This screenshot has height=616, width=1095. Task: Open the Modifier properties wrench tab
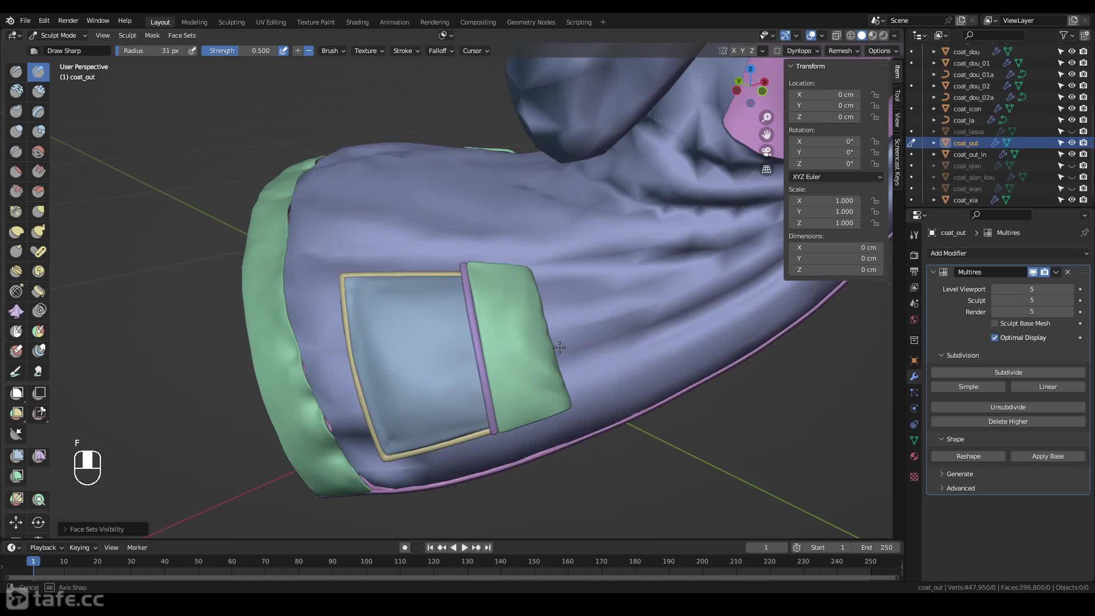[914, 376]
